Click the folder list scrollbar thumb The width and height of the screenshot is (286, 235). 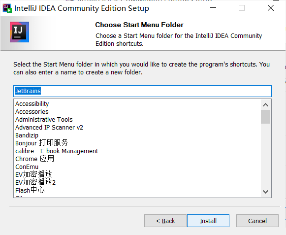click(266, 117)
